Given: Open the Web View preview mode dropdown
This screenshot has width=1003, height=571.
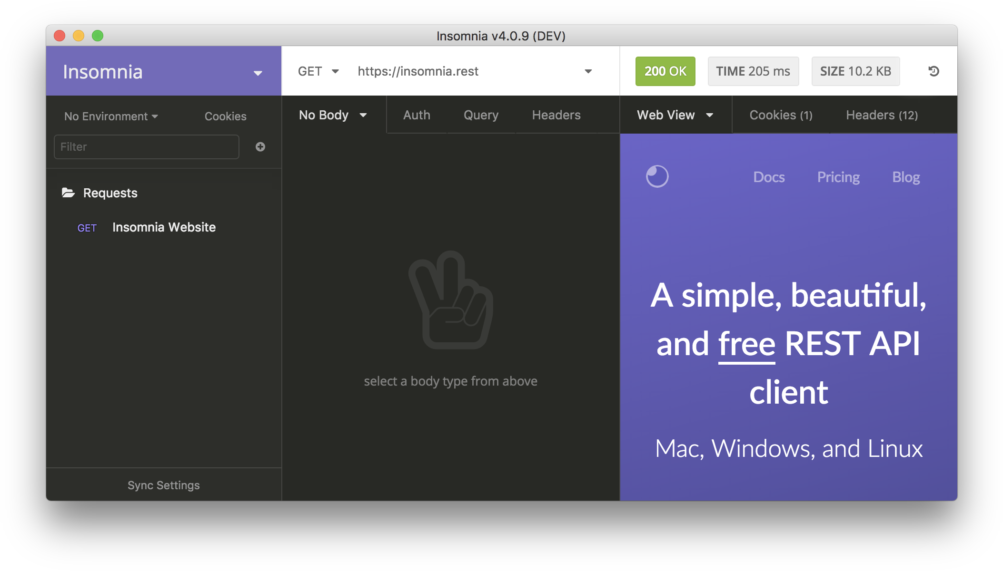Looking at the screenshot, I should tap(675, 115).
